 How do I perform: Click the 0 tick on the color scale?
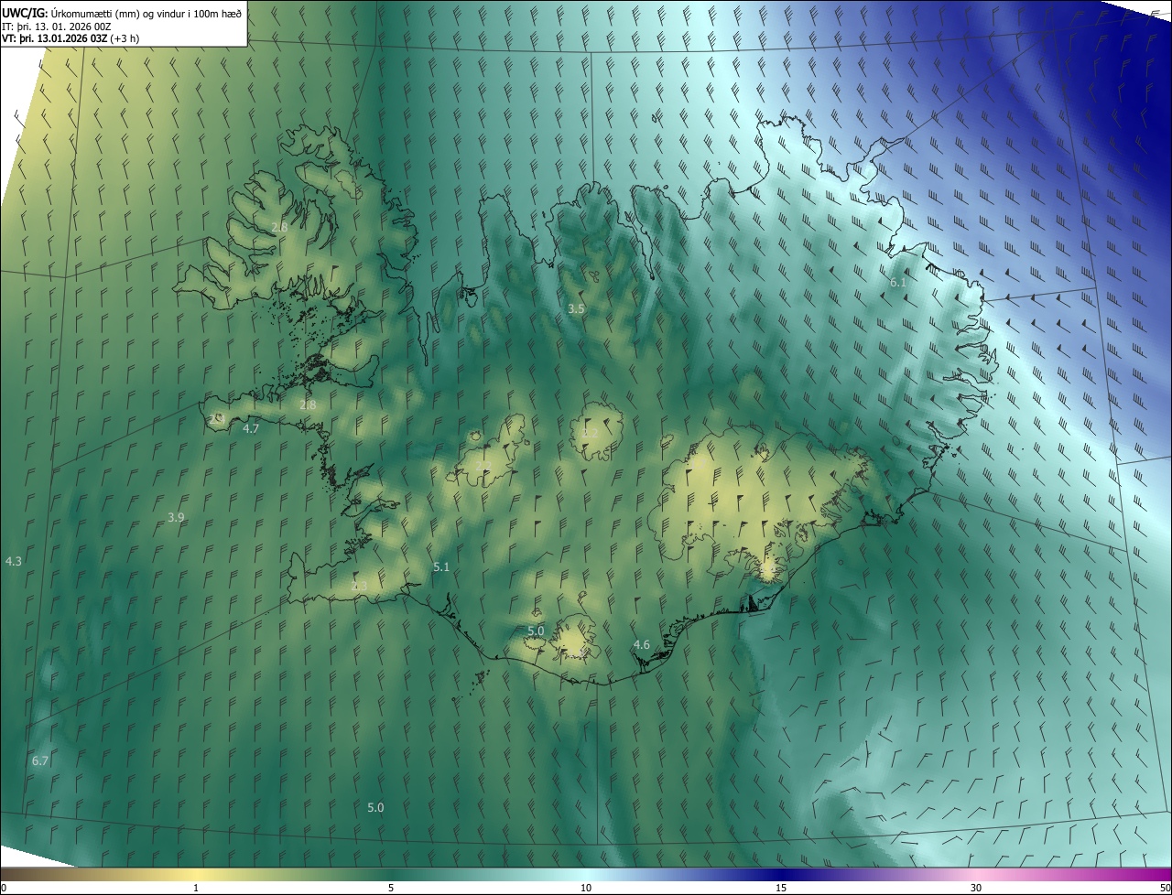pos(4,888)
